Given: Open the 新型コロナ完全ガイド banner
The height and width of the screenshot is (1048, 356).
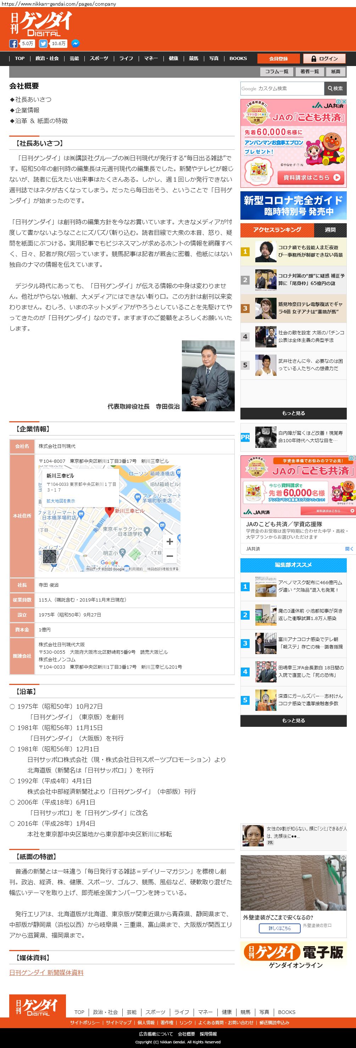Looking at the screenshot, I should 293,205.
